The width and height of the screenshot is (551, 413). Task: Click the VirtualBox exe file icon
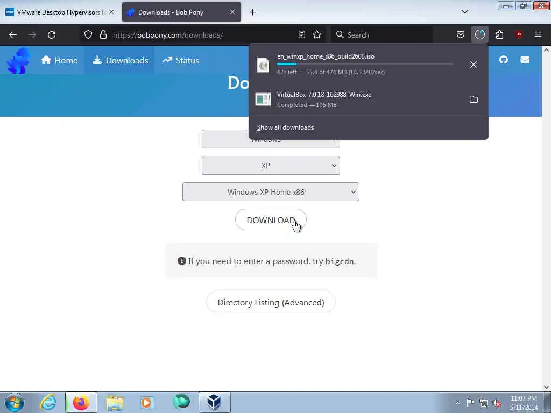(263, 99)
